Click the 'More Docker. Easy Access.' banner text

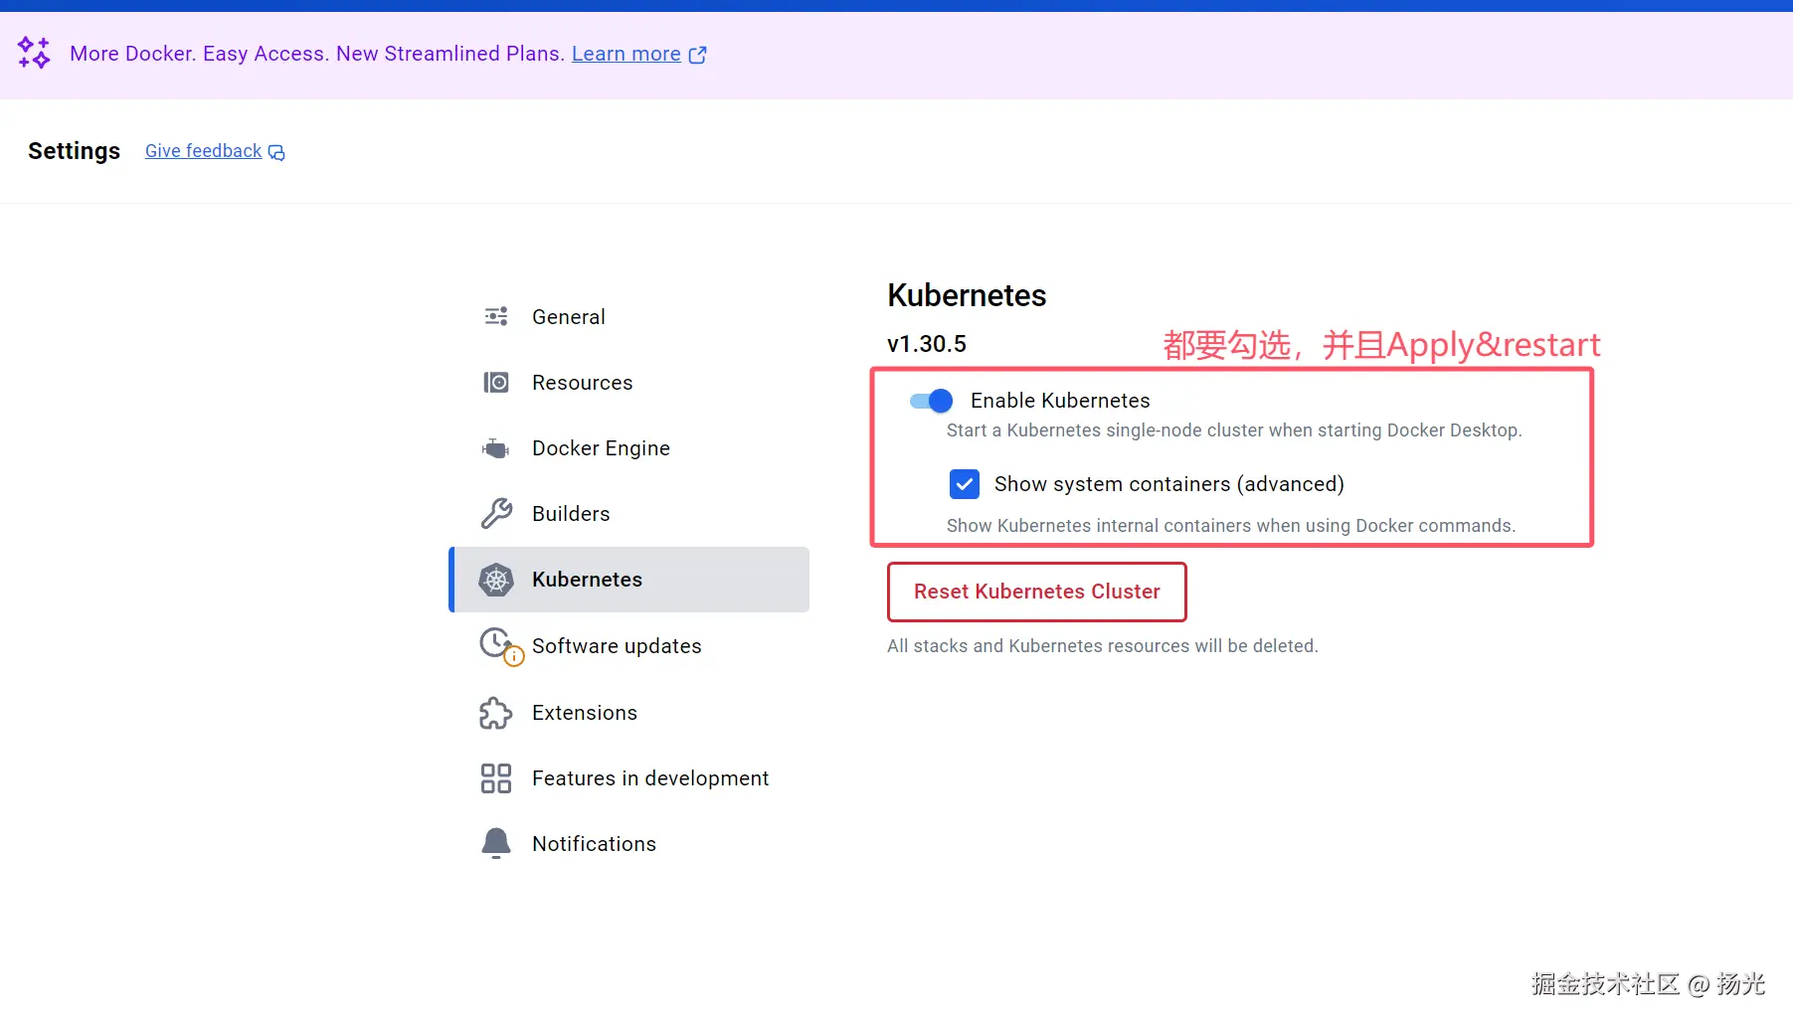tap(317, 54)
